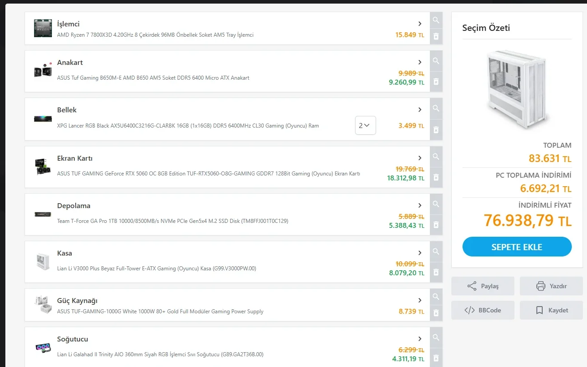Image resolution: width=587 pixels, height=367 pixels.
Task: Open the Bellek quantity dropdown
Action: point(365,126)
